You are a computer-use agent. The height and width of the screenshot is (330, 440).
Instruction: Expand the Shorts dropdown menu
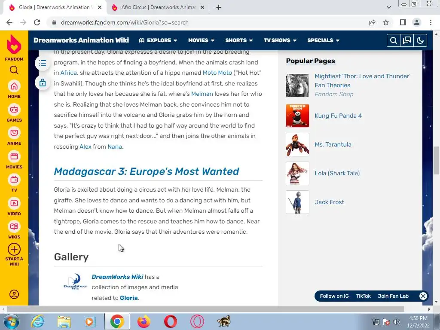239,40
